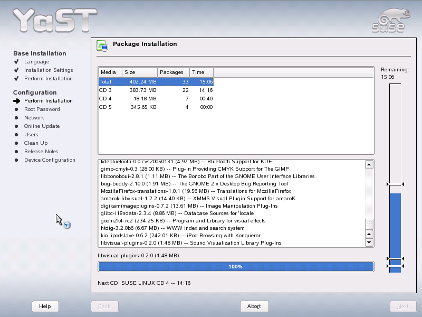The image size is (422, 317).
Task: Click the Package Installation title
Action: (145, 44)
